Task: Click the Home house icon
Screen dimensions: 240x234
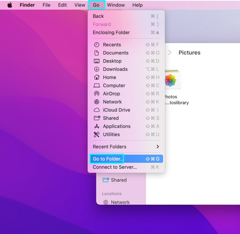Action: [x=97, y=77]
